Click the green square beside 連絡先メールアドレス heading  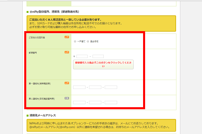coord(28,116)
